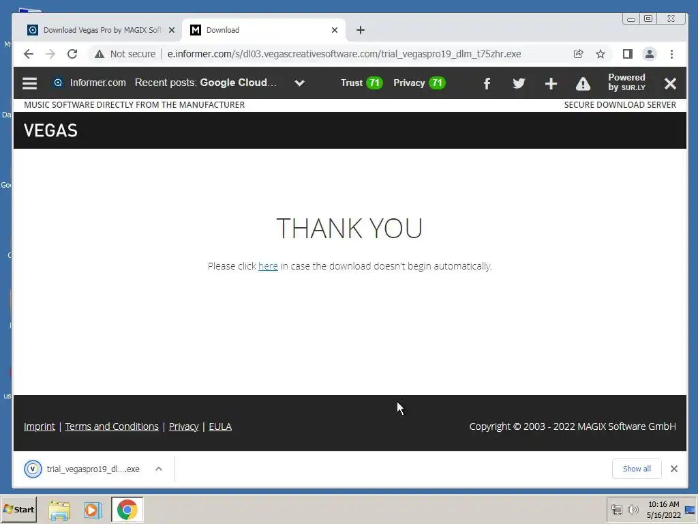
Task: Expand download item options chevron
Action: coord(159,469)
